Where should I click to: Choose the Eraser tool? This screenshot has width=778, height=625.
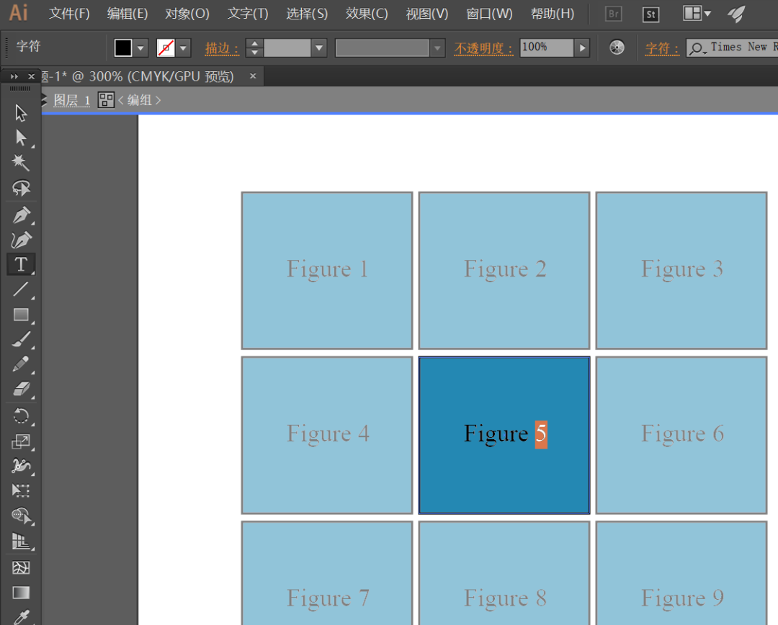[21, 390]
